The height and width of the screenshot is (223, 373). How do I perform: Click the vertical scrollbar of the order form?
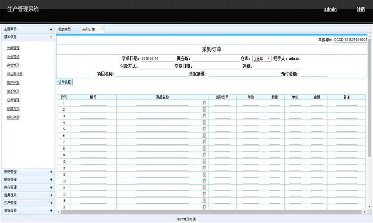click(369, 97)
